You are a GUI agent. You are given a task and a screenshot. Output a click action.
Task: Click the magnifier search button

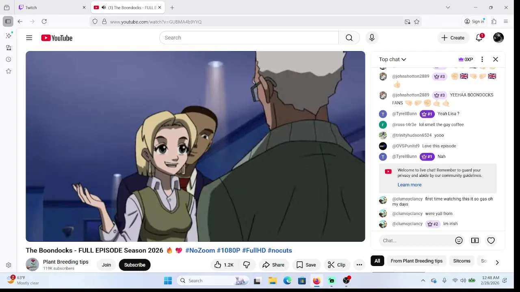click(x=349, y=38)
